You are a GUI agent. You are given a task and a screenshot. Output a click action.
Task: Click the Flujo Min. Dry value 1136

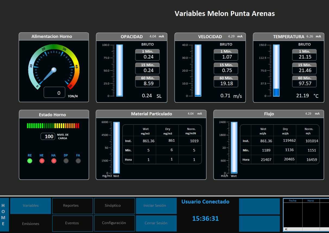pyautogui.click(x=289, y=150)
